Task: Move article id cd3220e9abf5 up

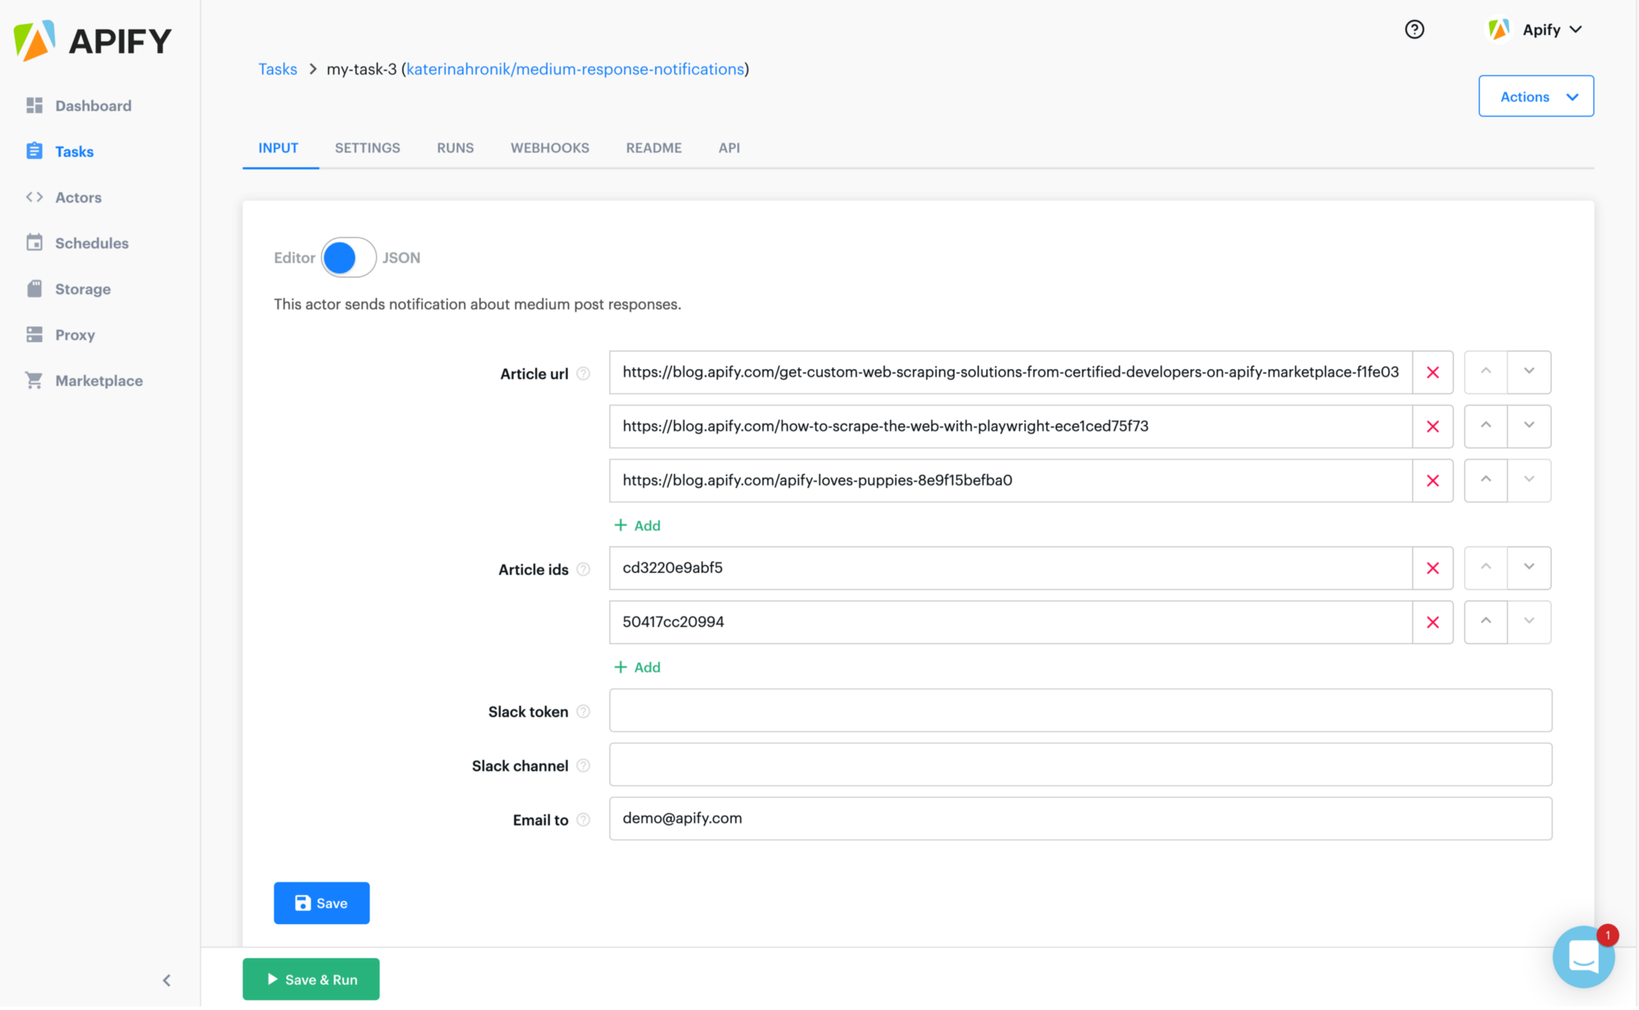Action: tap(1486, 568)
